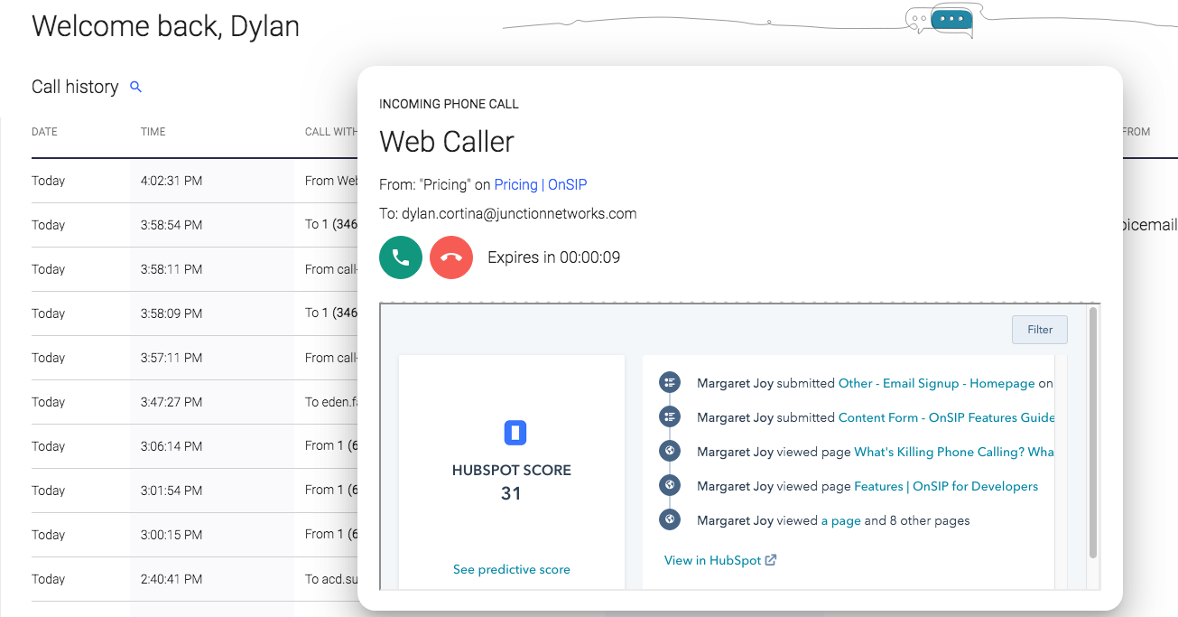1178x617 pixels.
Task: Select the 4:02:31 PM call row
Action: click(194, 181)
